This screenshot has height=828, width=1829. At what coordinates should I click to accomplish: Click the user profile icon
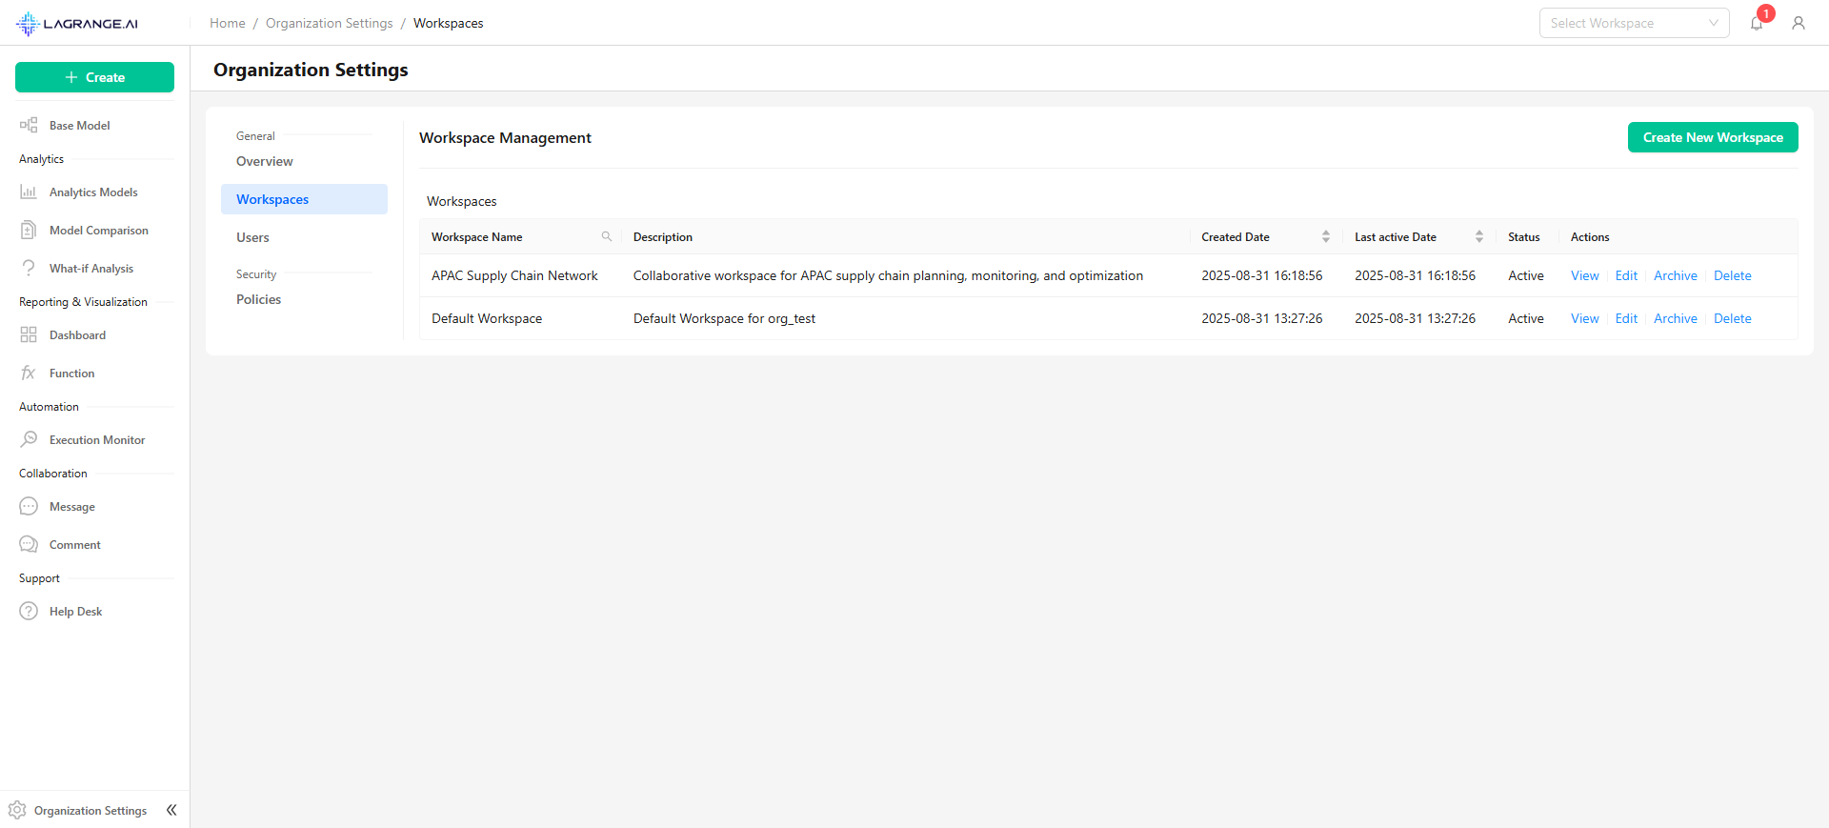1799,23
